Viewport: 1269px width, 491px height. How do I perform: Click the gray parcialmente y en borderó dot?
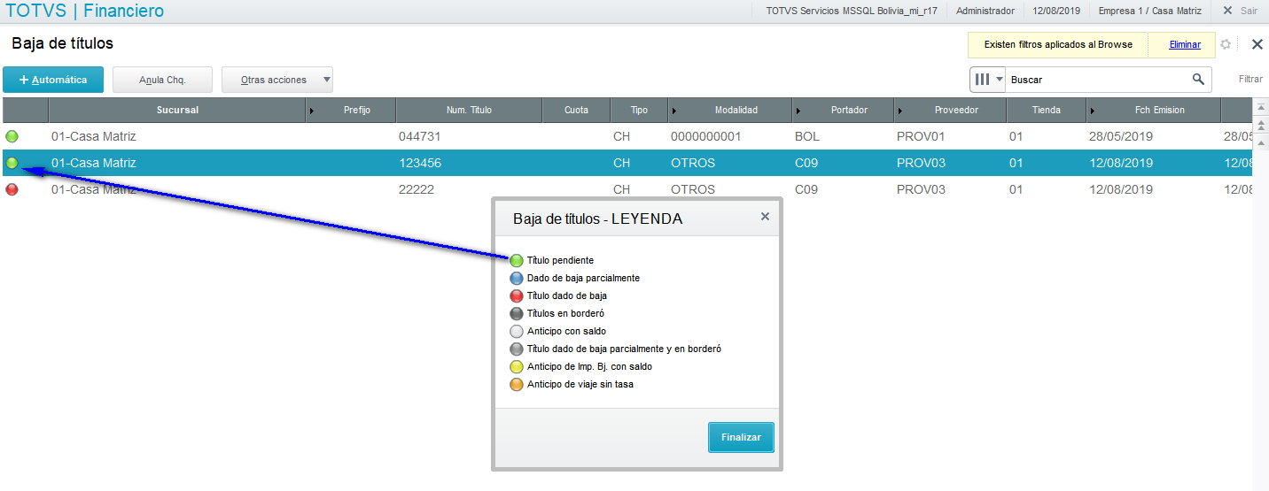[517, 349]
